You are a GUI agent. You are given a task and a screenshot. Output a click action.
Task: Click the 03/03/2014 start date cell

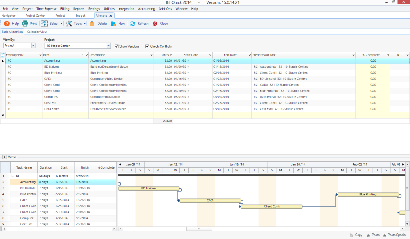[x=193, y=97]
